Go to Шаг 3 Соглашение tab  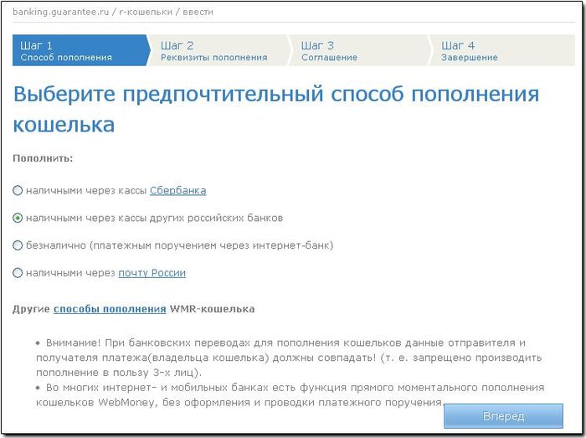point(359,50)
